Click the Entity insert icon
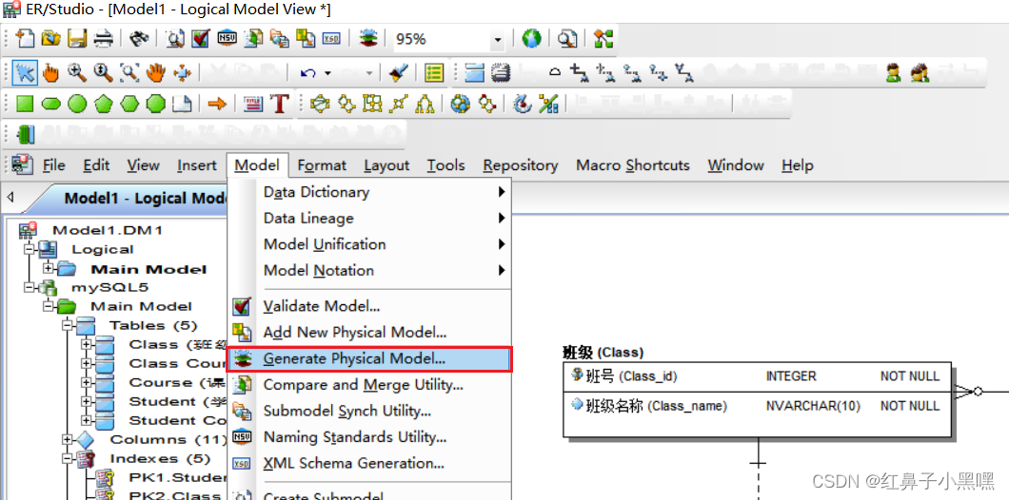Image resolution: width=1009 pixels, height=500 pixels. click(x=475, y=72)
